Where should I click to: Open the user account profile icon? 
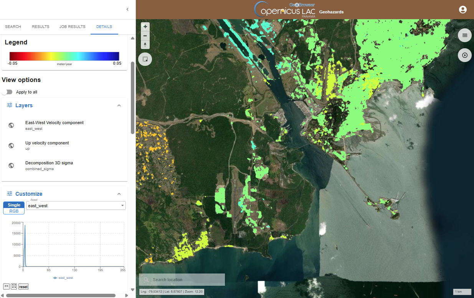coord(462,10)
